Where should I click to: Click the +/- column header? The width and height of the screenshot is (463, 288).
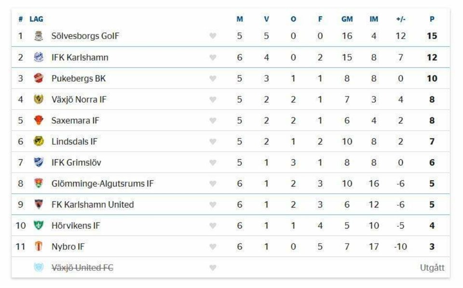400,19
